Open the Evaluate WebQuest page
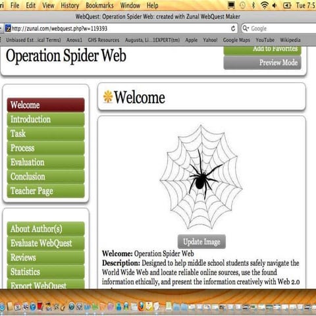 click(45, 243)
